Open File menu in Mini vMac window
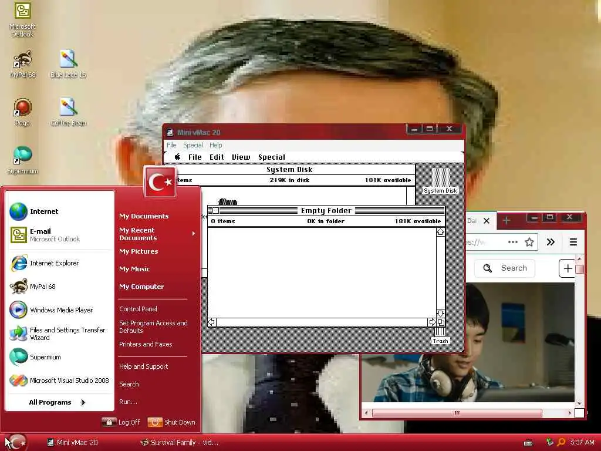Image resolution: width=601 pixels, height=451 pixels. click(171, 145)
